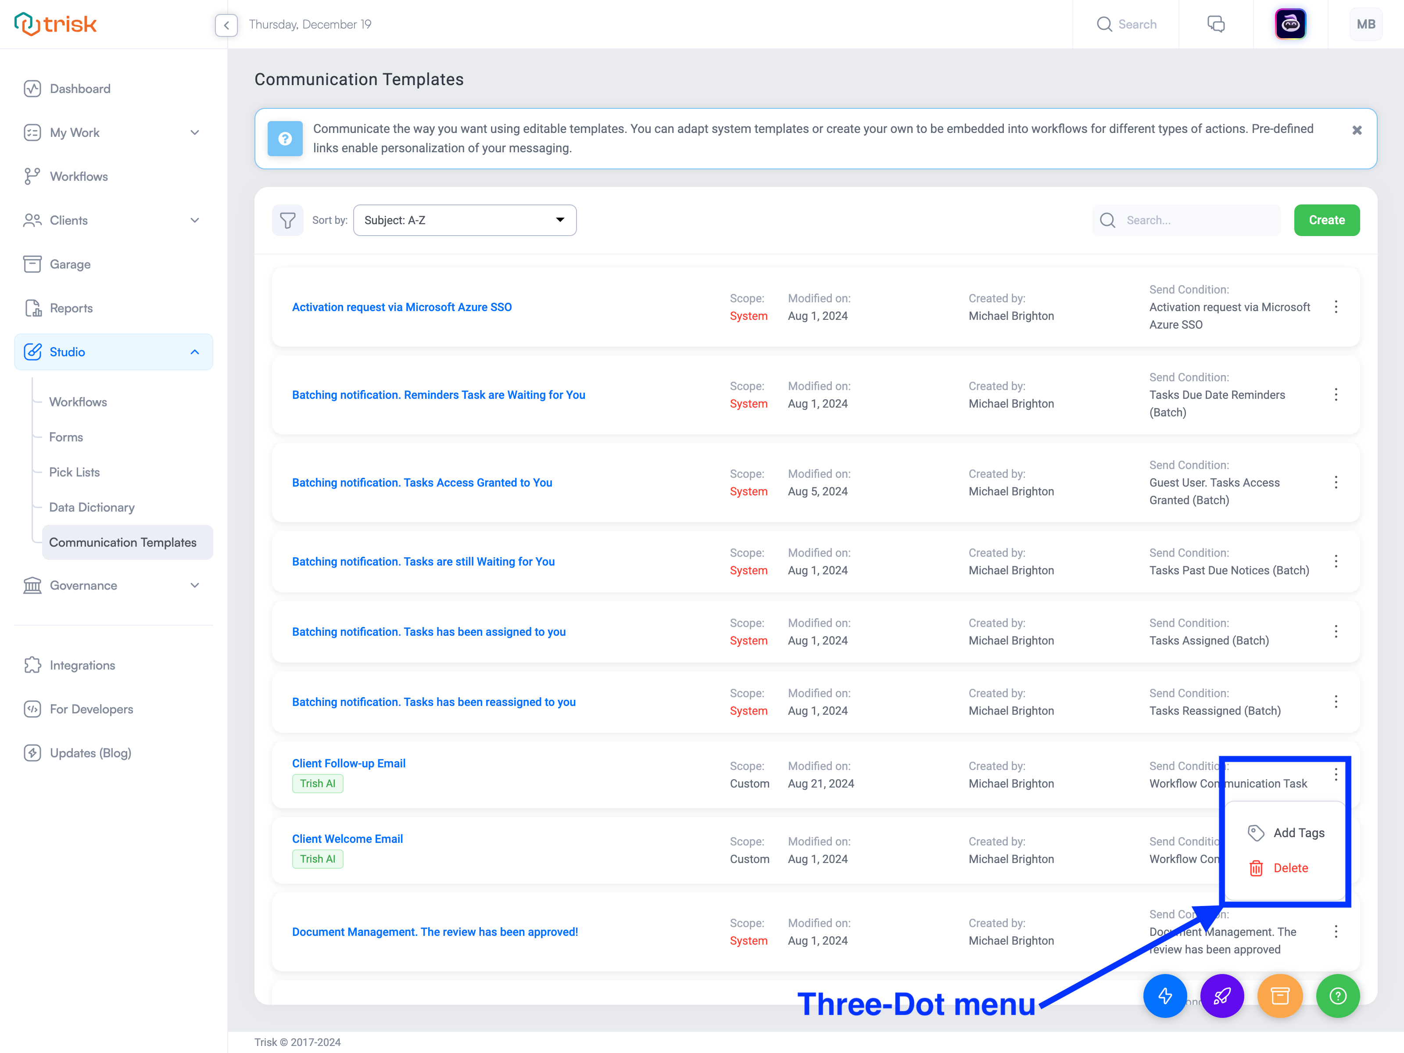1404x1053 pixels.
Task: Click the header Search field
Action: 1127,24
